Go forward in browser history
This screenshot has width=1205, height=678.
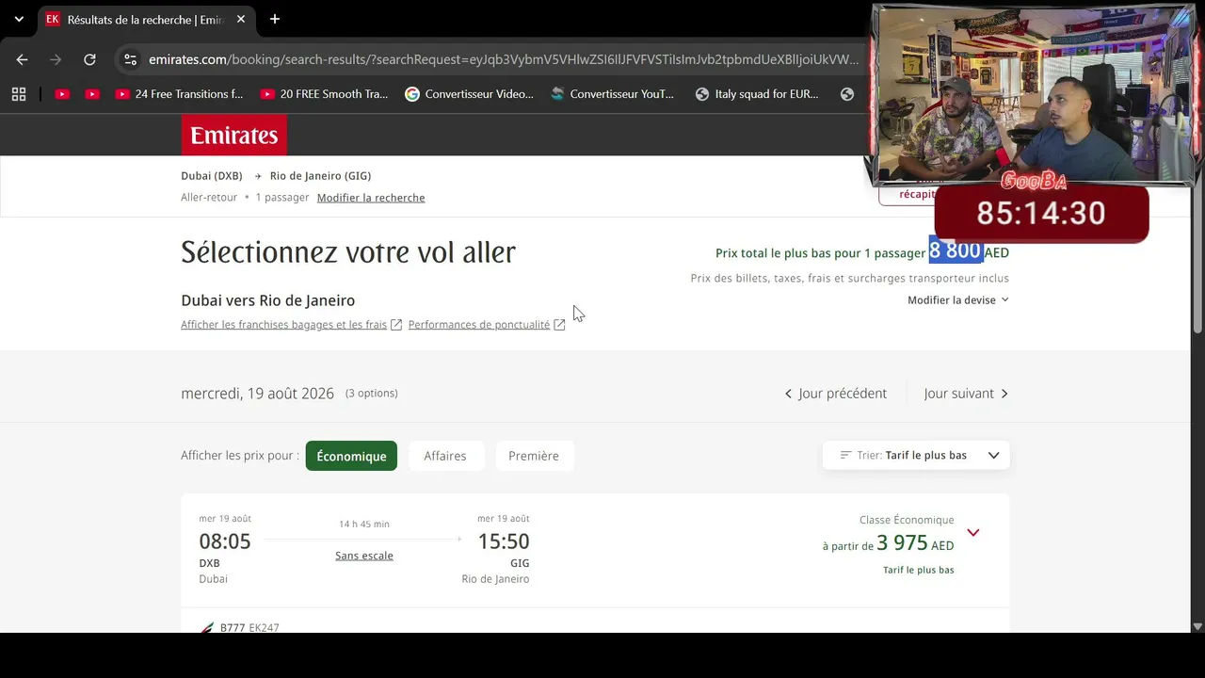(x=56, y=59)
